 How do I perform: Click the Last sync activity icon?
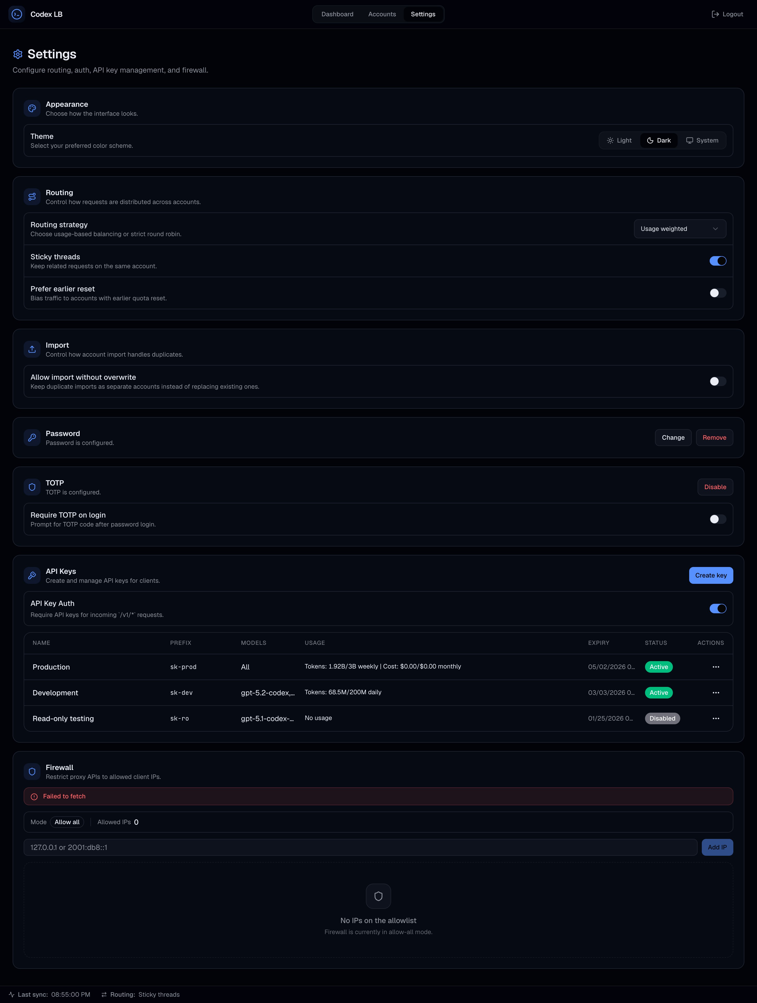(11, 994)
